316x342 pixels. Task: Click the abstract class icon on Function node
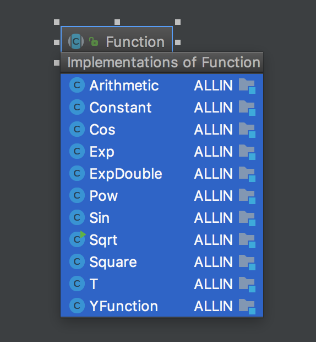click(76, 41)
